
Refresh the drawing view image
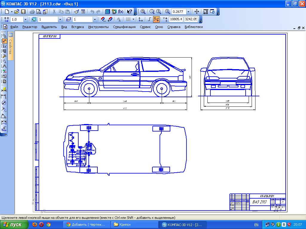[x=212, y=12]
